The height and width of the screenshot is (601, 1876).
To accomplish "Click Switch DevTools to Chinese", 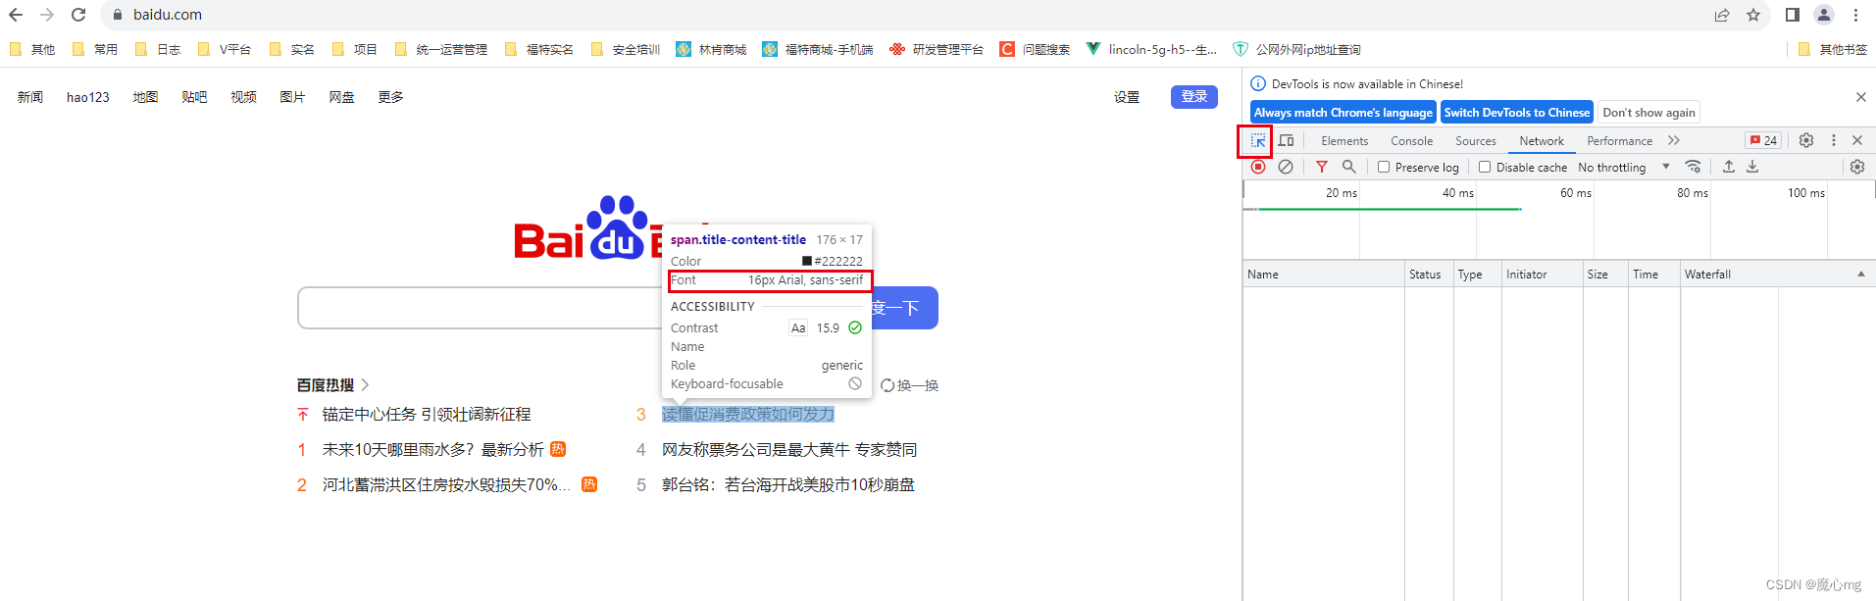I will (x=1516, y=113).
